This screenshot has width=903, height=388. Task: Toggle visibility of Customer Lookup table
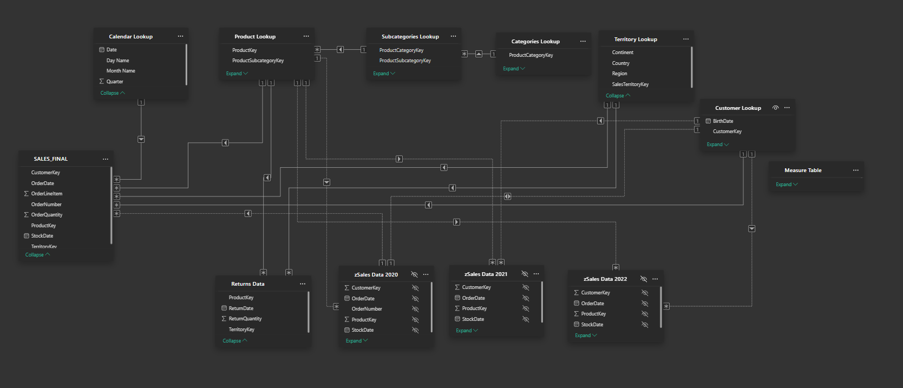[775, 108]
